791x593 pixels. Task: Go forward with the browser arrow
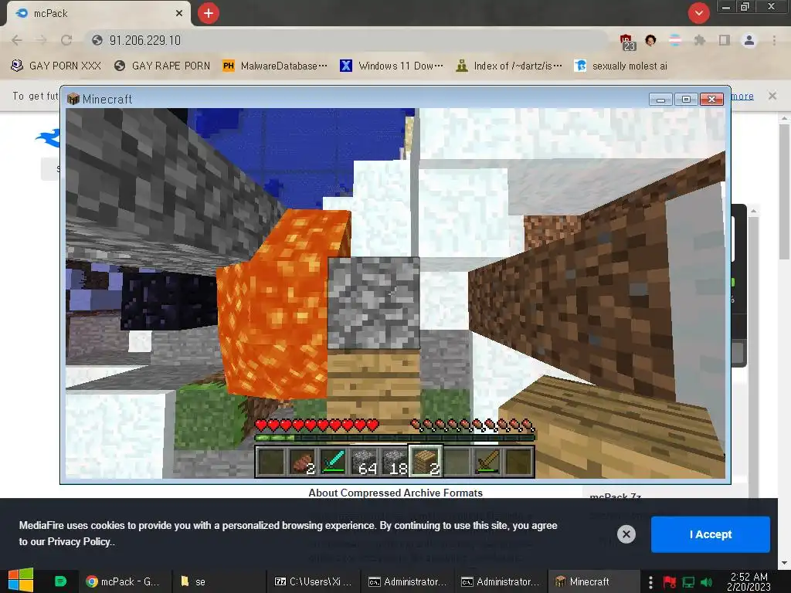(42, 40)
